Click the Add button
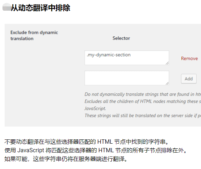The width and height of the screenshot is (201, 169). click(x=189, y=78)
